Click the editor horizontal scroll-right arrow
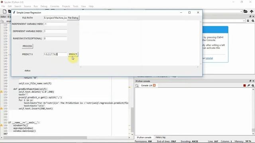 [x=129, y=137]
